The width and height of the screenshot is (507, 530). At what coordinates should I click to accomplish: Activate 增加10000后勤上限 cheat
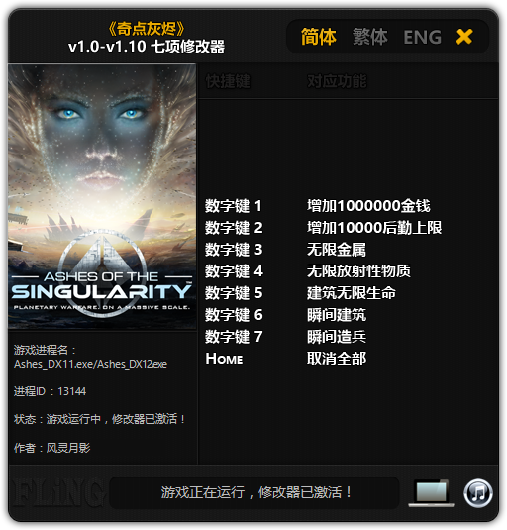[x=374, y=228]
